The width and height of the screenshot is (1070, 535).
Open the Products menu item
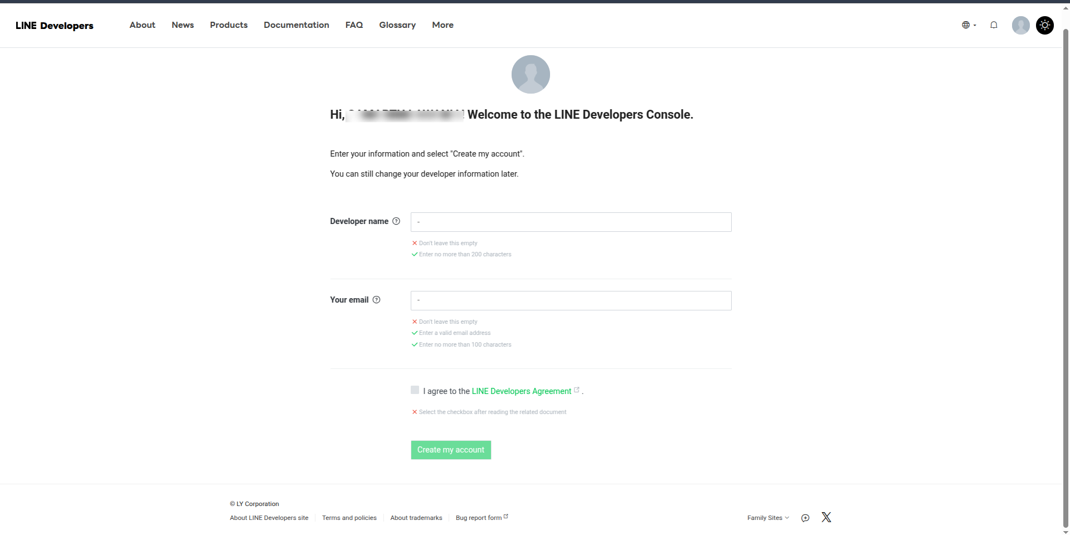[x=228, y=25]
